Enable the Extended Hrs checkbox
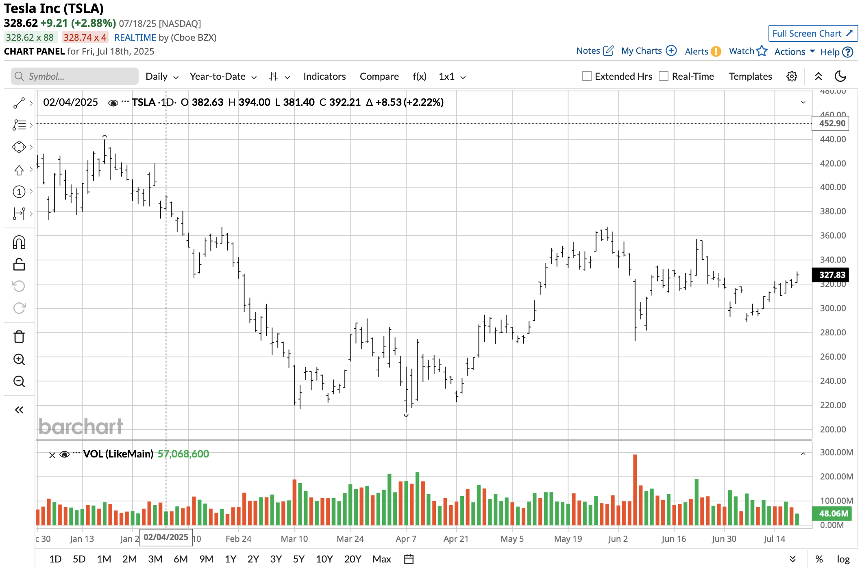 [586, 76]
